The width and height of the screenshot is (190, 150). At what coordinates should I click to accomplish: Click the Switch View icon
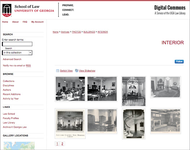pos(58,71)
